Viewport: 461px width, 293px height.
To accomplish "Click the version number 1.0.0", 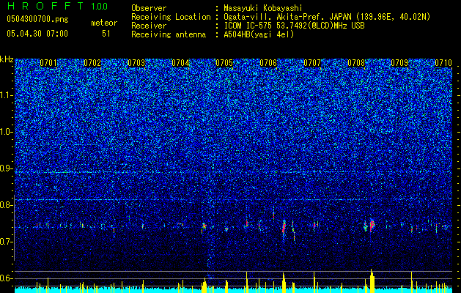I will (99, 7).
